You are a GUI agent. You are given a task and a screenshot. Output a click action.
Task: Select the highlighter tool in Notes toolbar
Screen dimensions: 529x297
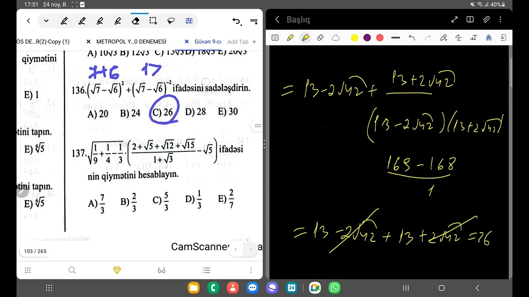click(x=305, y=38)
